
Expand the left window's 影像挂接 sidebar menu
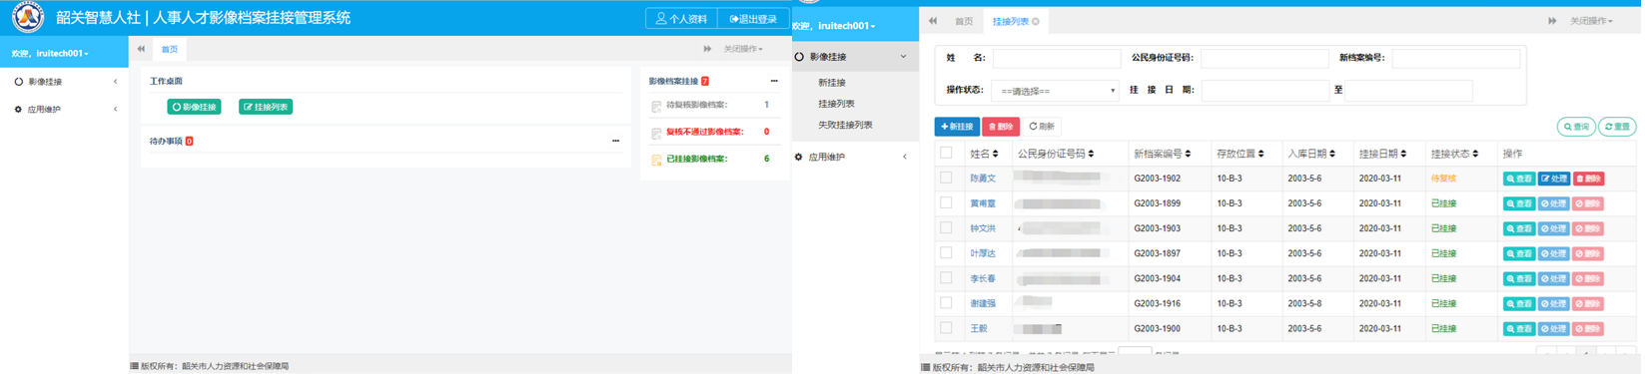(x=64, y=82)
